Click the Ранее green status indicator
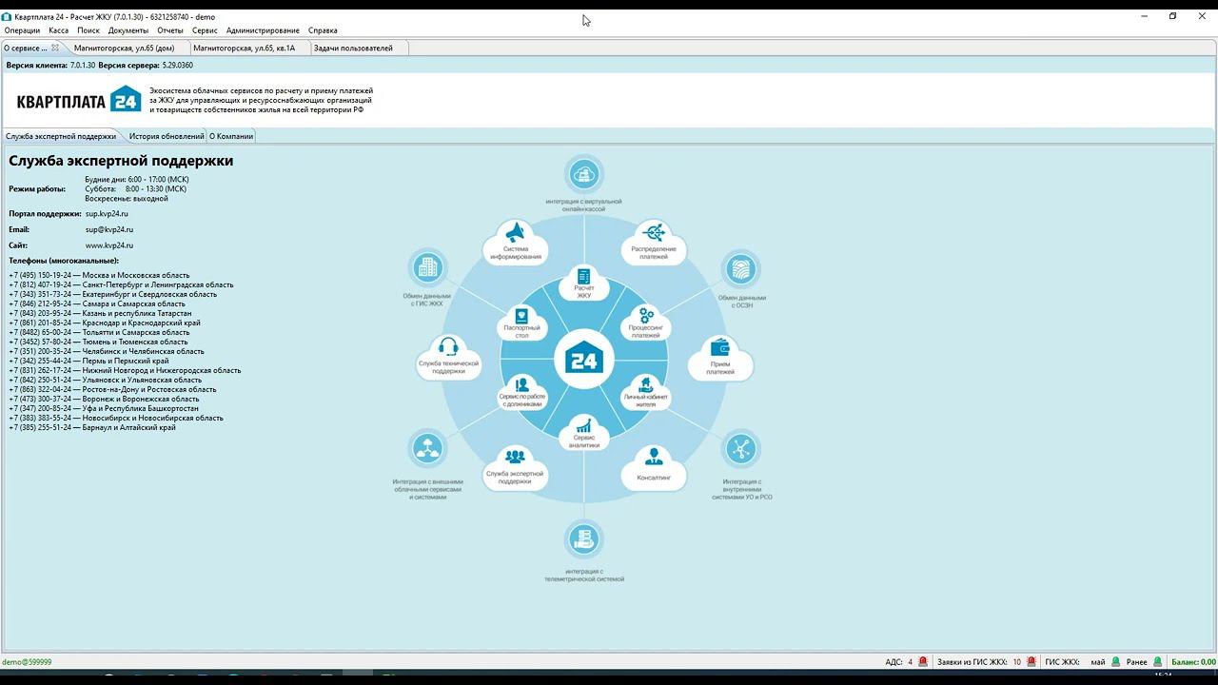Viewport: 1218px width, 685px height. (x=1158, y=662)
